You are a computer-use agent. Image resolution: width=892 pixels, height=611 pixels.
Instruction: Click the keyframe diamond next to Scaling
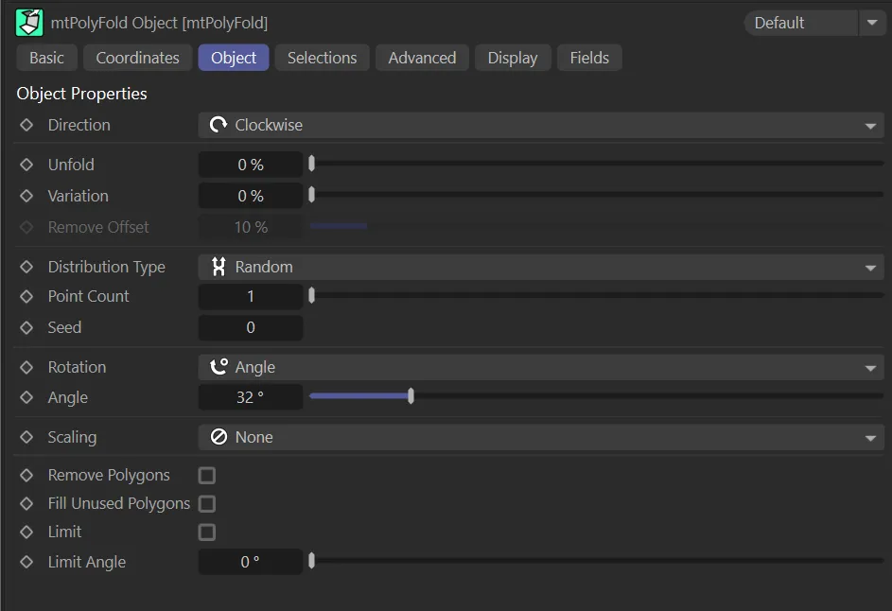pos(26,437)
